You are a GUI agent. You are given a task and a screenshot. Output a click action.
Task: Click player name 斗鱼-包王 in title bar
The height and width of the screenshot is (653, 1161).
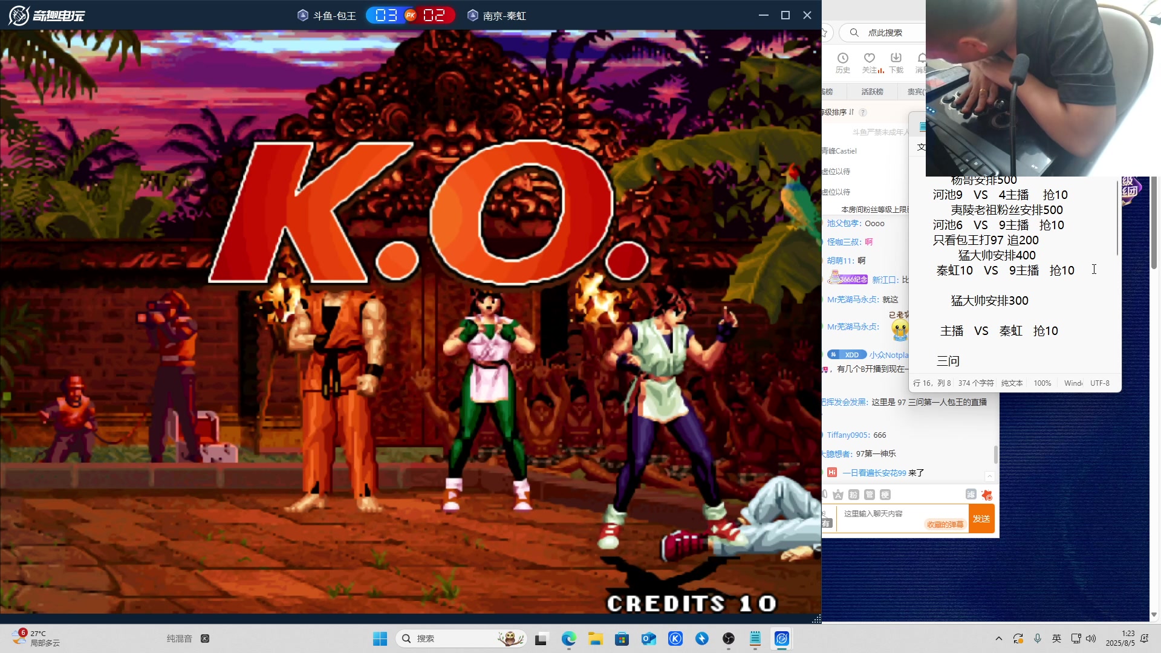334,16
